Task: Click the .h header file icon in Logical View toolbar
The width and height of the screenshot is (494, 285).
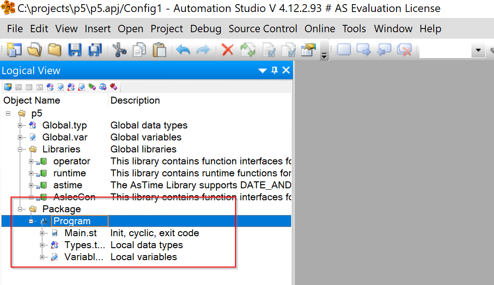Action: pyautogui.click(x=40, y=87)
